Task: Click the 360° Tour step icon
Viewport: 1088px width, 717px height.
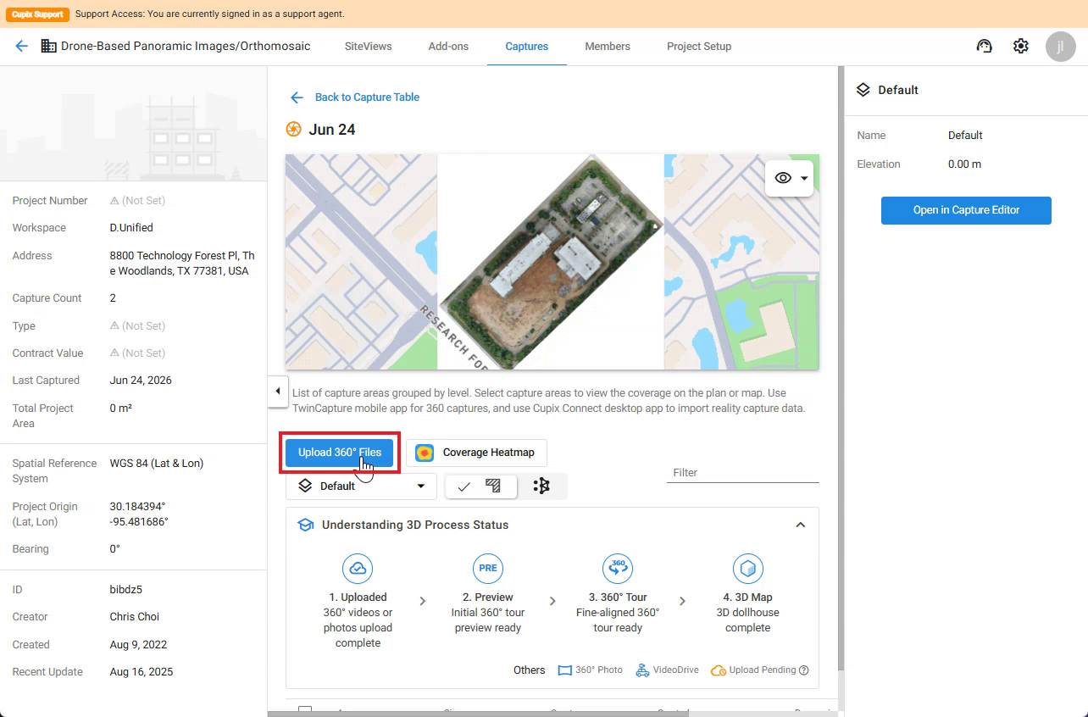Action: click(618, 568)
